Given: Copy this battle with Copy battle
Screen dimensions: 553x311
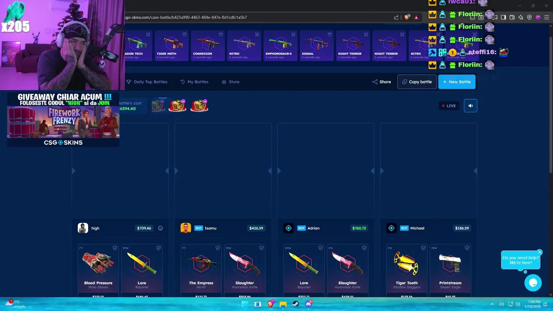Looking at the screenshot, I should pyautogui.click(x=417, y=82).
